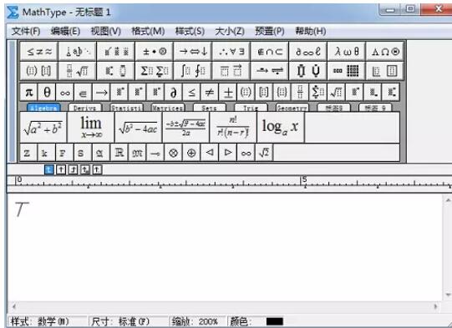Screen dimensions: 452x328
Task: Open the summation templates palette (Σ)
Action: pyautogui.click(x=155, y=71)
